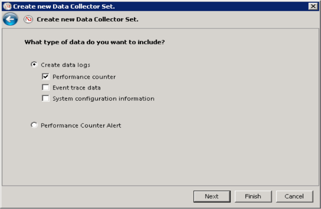Select the Create data logs radio button
Viewport: 321px width, 209px height.
(x=34, y=65)
